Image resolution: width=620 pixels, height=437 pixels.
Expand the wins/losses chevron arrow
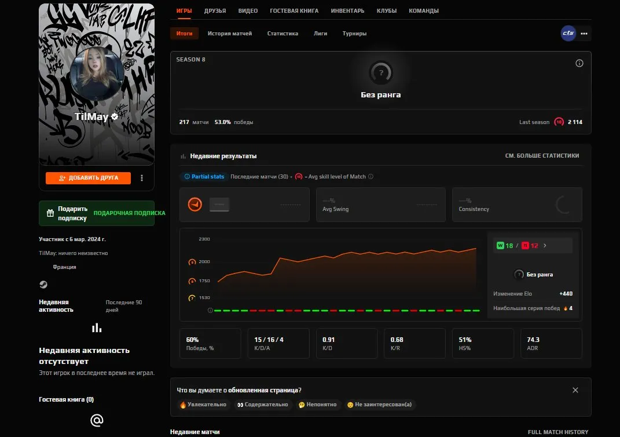tap(545, 246)
